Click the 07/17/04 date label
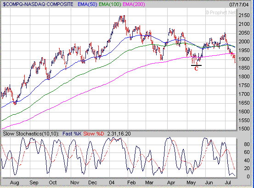The image size is (254, 188). (x=239, y=5)
